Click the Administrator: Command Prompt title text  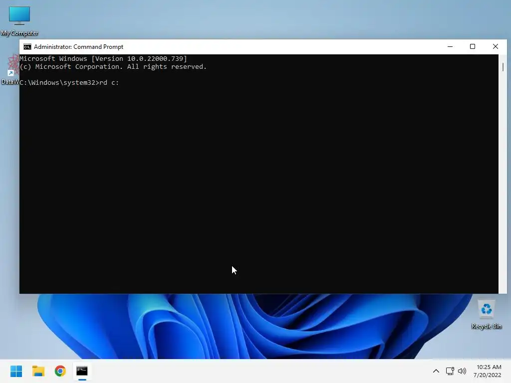coord(78,47)
